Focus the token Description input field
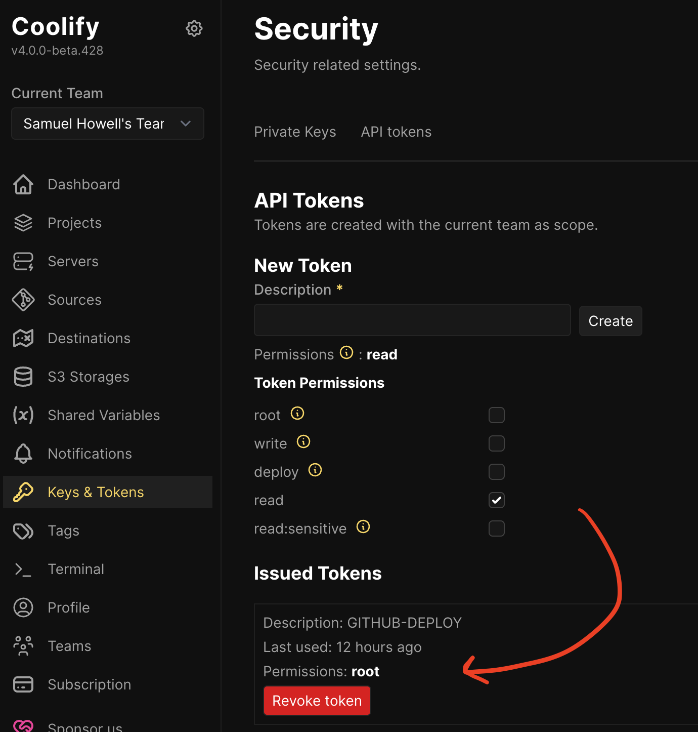 point(412,320)
